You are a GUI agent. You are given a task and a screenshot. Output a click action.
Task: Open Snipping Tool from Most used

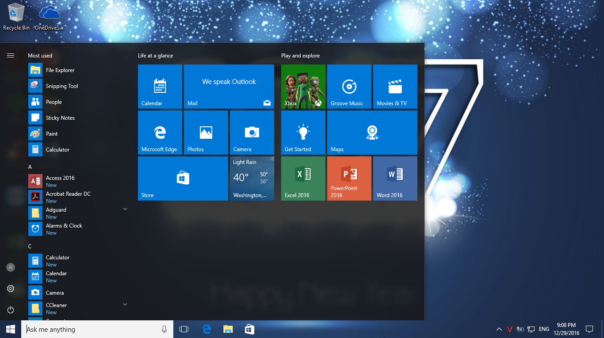coord(78,86)
